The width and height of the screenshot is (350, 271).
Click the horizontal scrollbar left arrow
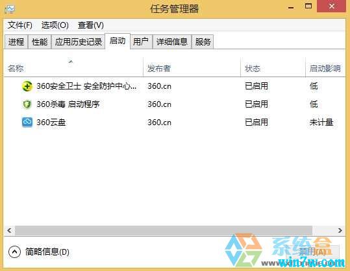tap(9, 230)
